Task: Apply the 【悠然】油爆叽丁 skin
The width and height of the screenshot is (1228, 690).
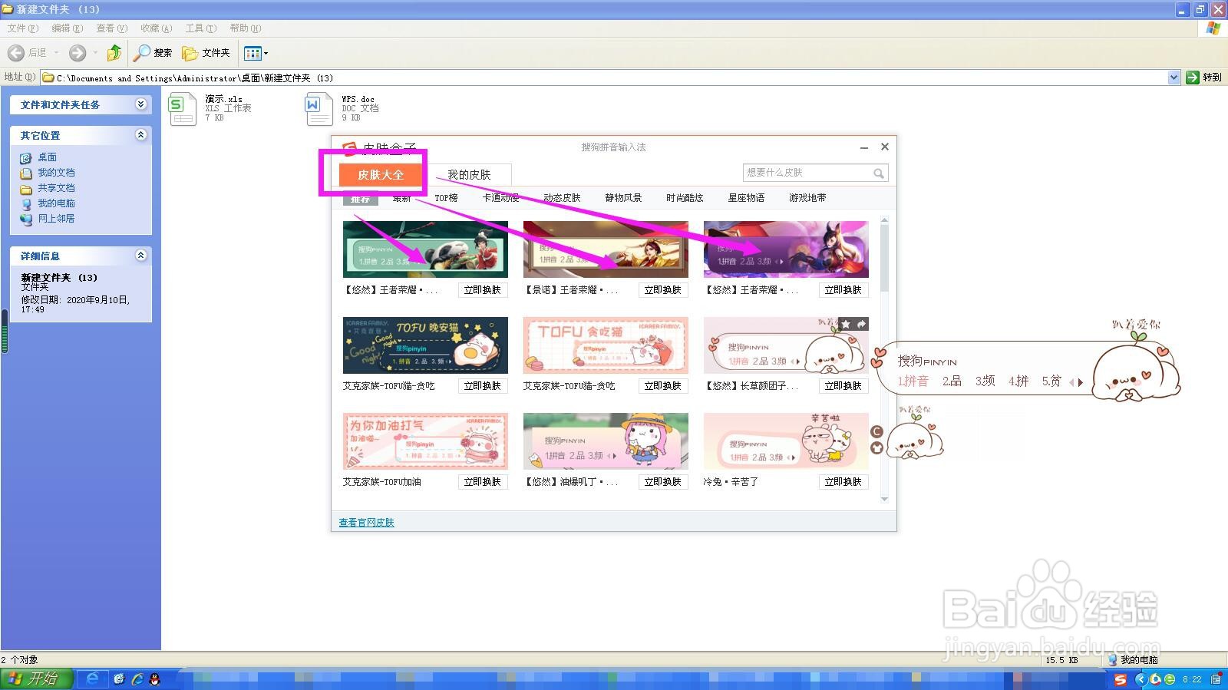Action: point(663,482)
